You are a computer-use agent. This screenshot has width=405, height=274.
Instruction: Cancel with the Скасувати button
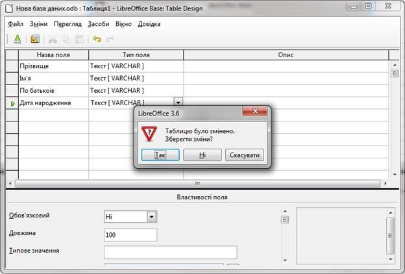pyautogui.click(x=244, y=155)
